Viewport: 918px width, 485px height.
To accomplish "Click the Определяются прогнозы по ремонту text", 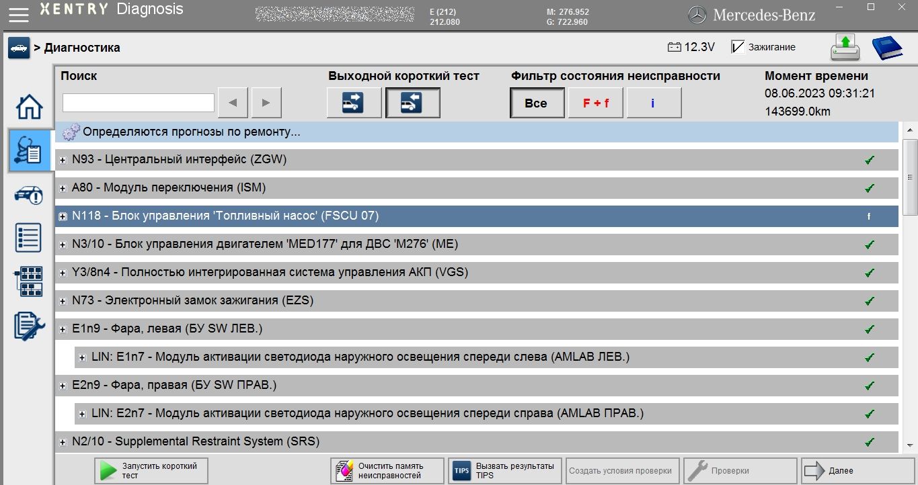I will (x=192, y=132).
